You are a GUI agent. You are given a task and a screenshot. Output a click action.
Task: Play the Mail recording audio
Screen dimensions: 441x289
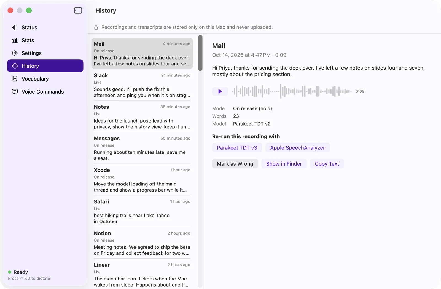(220, 91)
